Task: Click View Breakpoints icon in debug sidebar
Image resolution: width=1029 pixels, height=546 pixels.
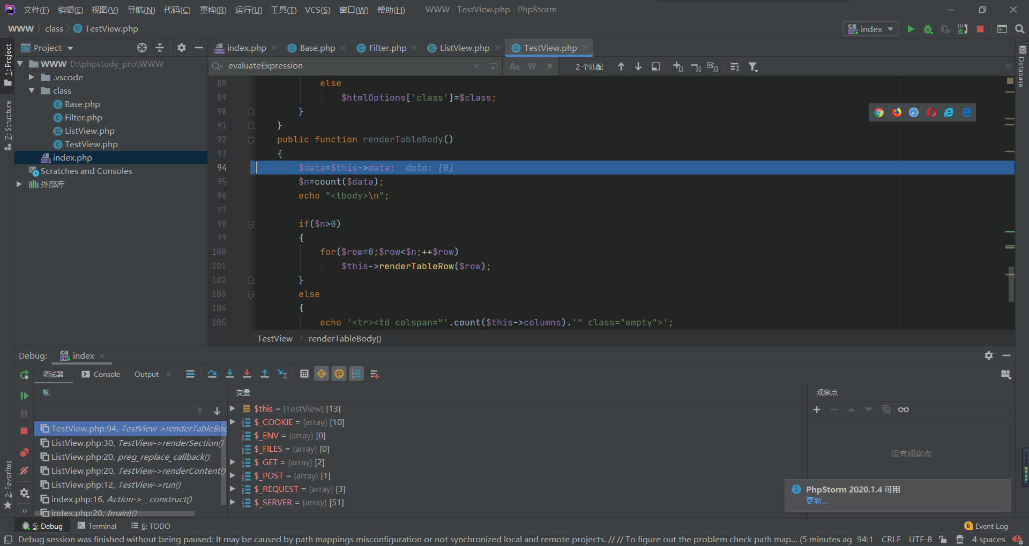Action: [x=24, y=453]
